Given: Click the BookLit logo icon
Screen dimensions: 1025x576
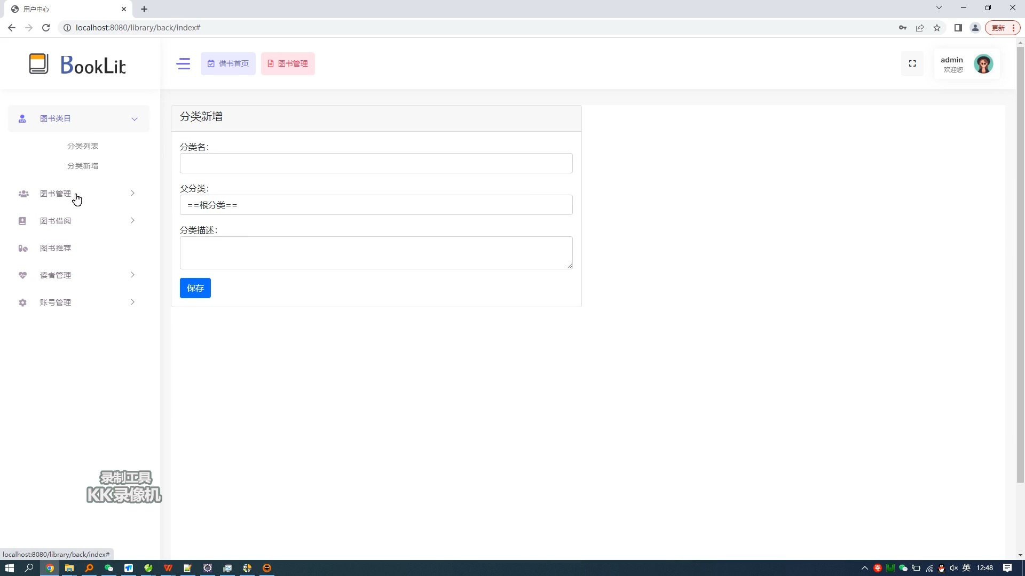Looking at the screenshot, I should (x=38, y=64).
